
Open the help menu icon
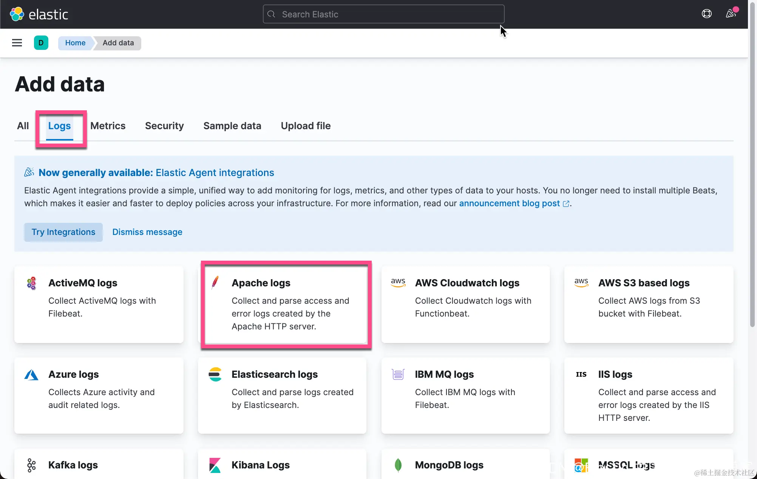click(x=706, y=14)
